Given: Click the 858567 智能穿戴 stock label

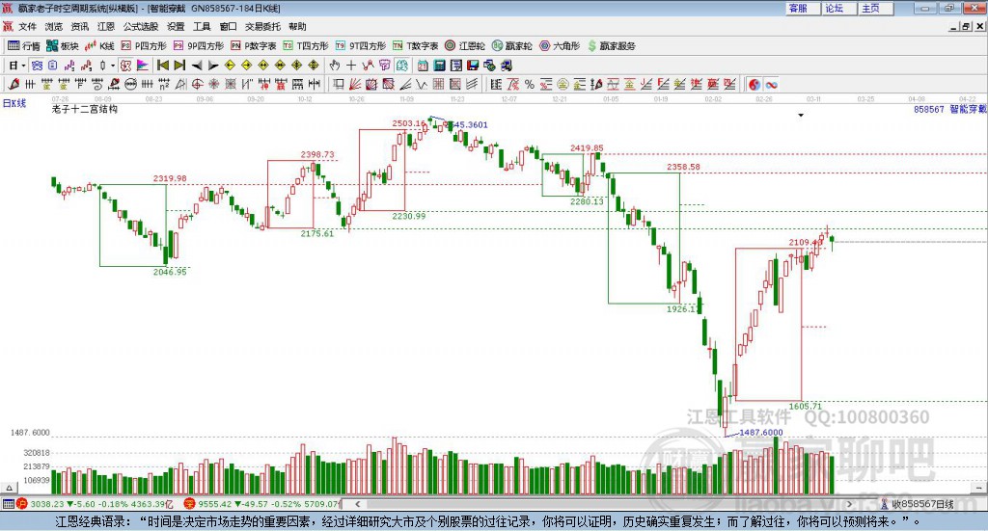Looking at the screenshot, I should [949, 110].
